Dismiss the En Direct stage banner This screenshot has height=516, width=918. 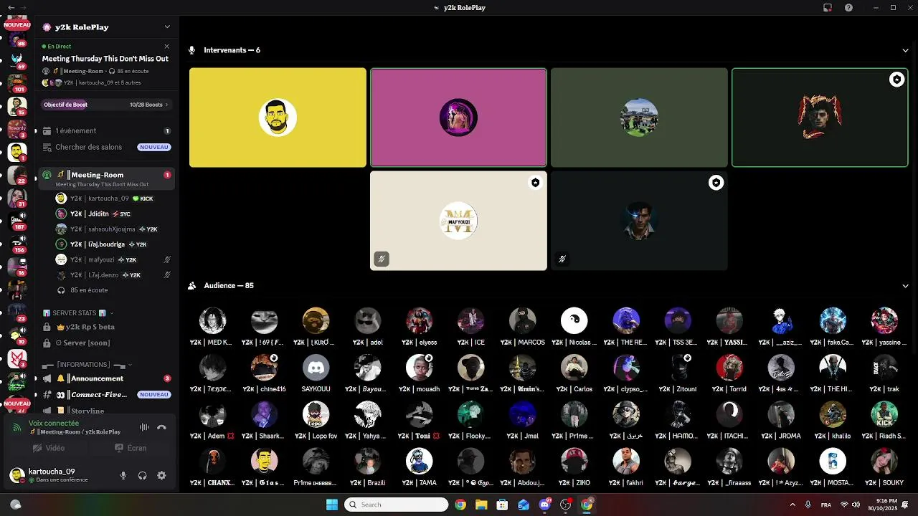coord(167,47)
